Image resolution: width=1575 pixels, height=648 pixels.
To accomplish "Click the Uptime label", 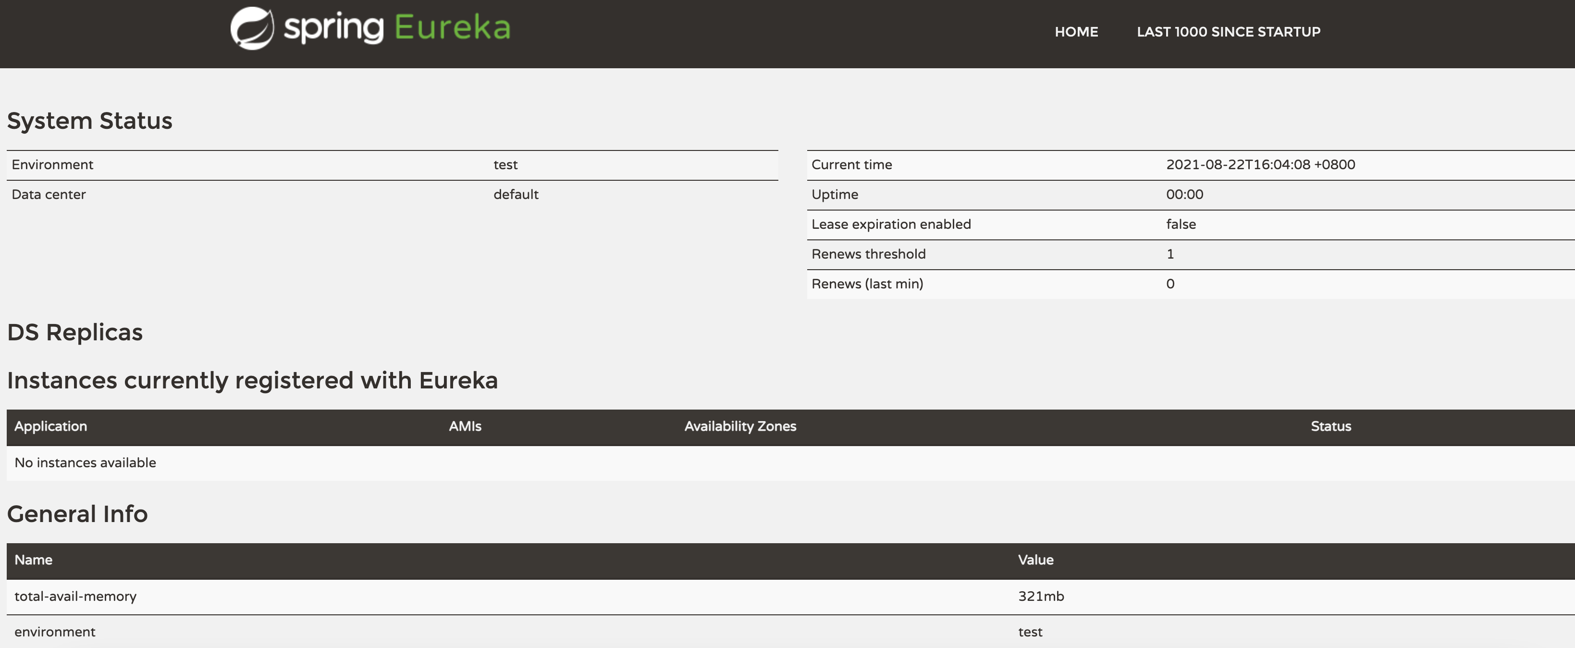I will pos(835,195).
